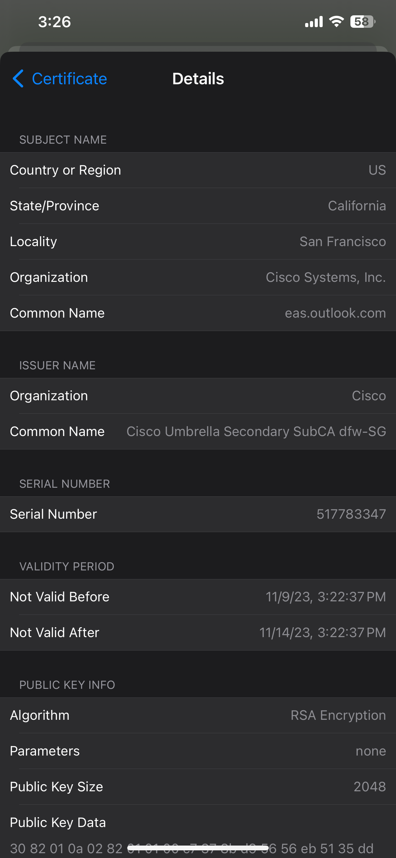Image resolution: width=396 pixels, height=858 pixels.
Task: Tap the Not Valid After date
Action: (x=322, y=633)
